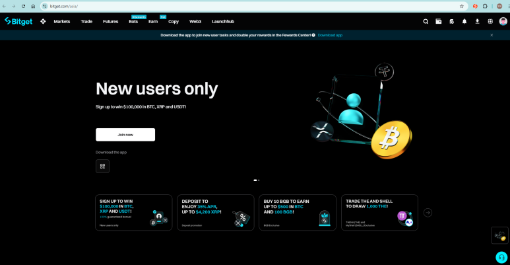Open the floating rewards widget
This screenshot has width=510, height=265.
pos(499,235)
